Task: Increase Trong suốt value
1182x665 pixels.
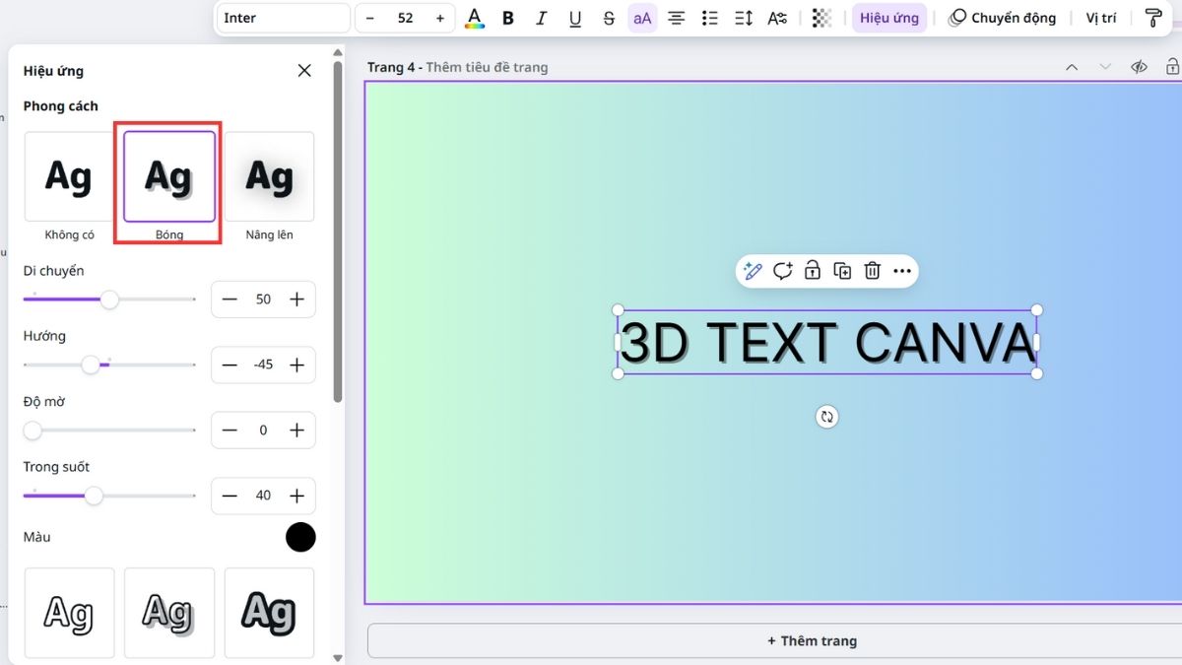Action: (x=296, y=496)
